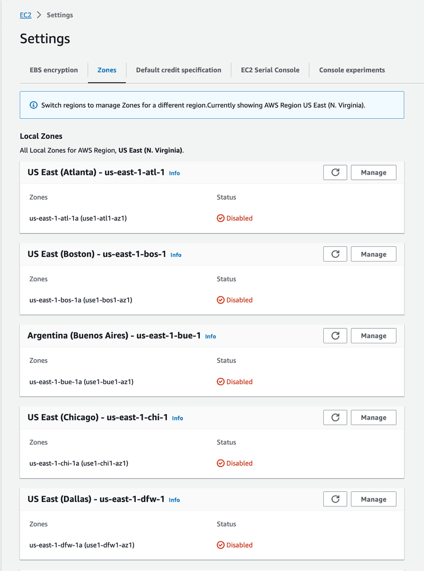
Task: Manage the US East (Dallas) zone group
Action: [x=374, y=499]
